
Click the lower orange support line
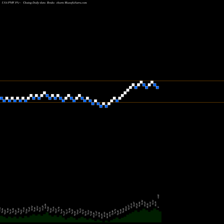(x=112, y=103)
